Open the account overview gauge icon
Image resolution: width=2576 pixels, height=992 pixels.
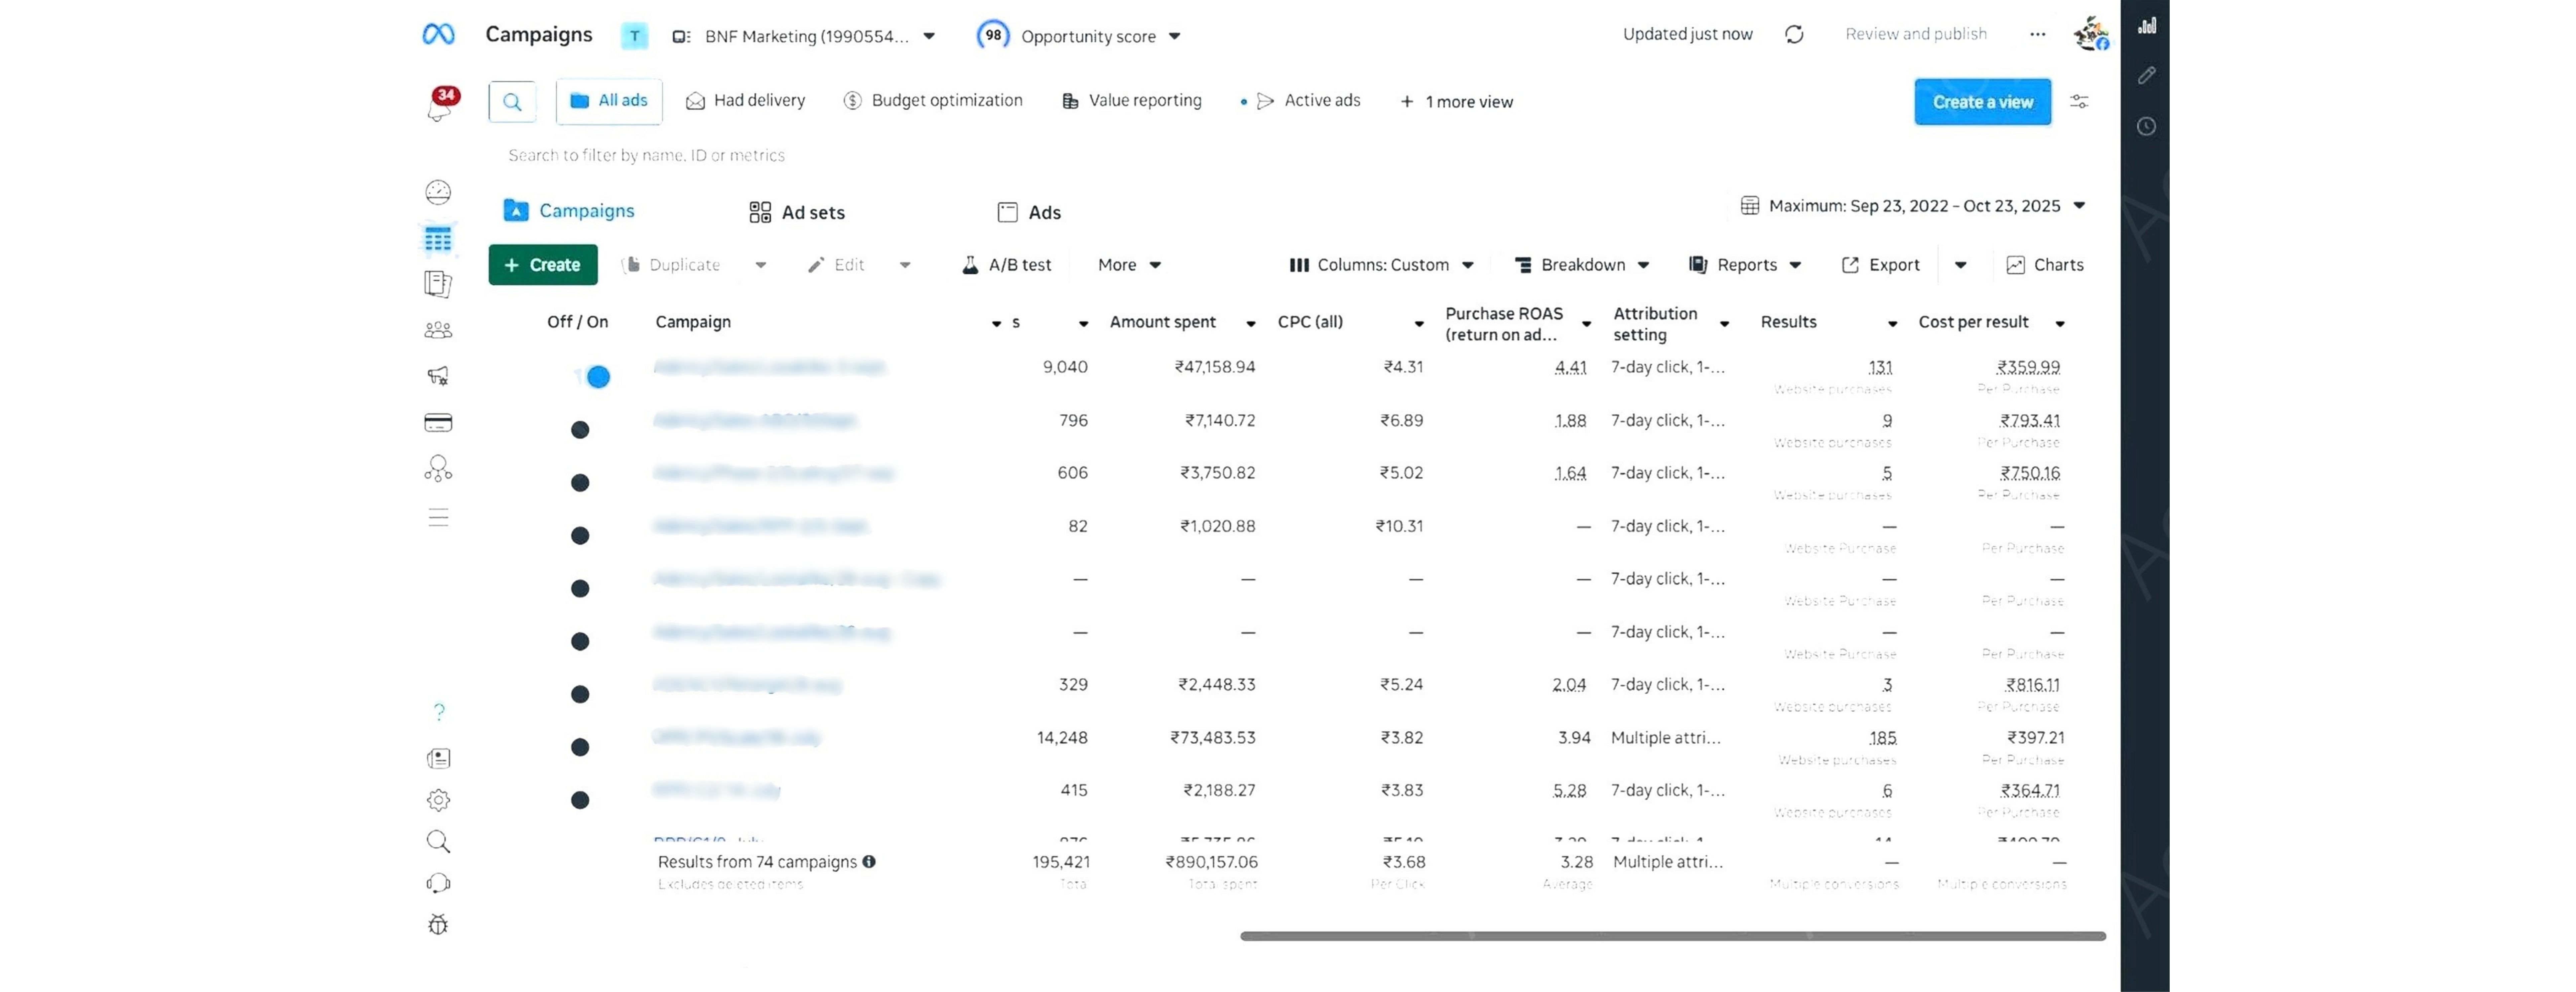438,192
